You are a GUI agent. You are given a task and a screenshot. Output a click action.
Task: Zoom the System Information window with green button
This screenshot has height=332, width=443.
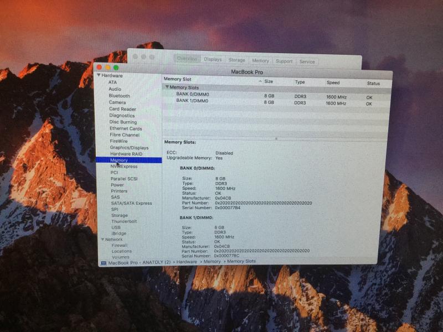tap(116, 68)
